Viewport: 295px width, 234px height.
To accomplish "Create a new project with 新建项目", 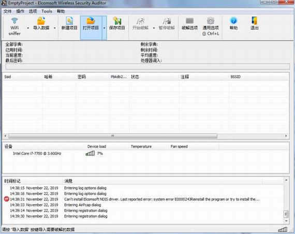I will (x=69, y=23).
